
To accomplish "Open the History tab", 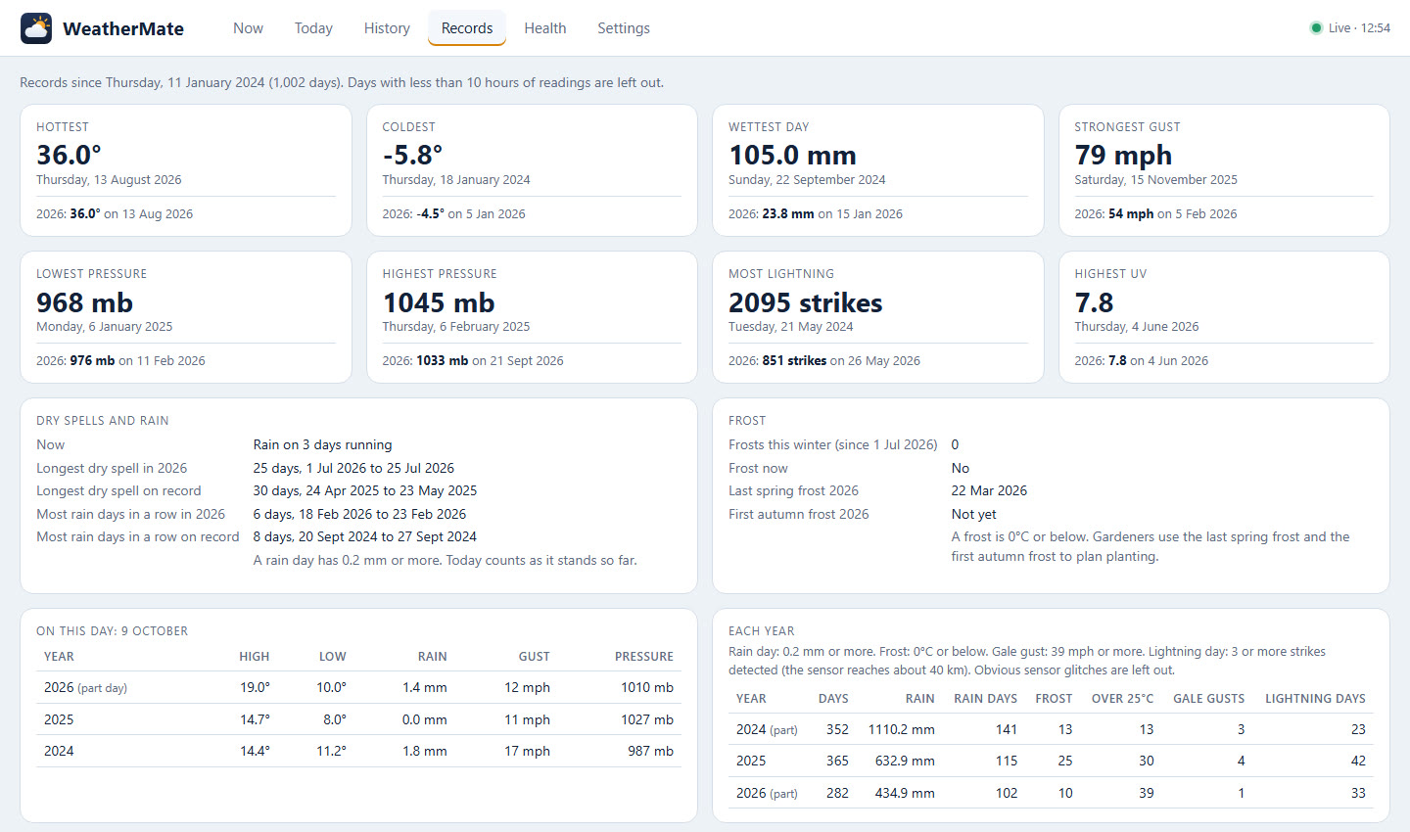I will point(387,28).
